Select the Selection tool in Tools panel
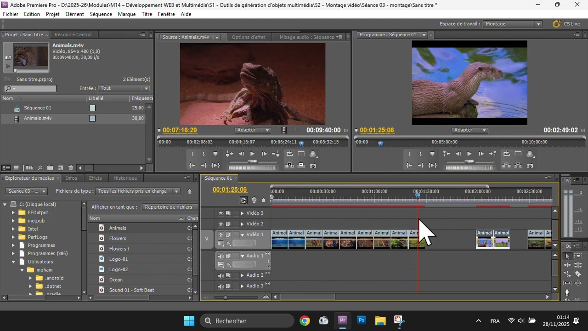This screenshot has width=588, height=331. (567, 256)
